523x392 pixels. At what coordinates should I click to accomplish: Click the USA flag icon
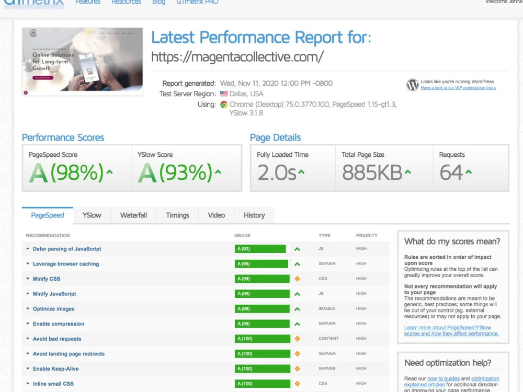coord(224,94)
